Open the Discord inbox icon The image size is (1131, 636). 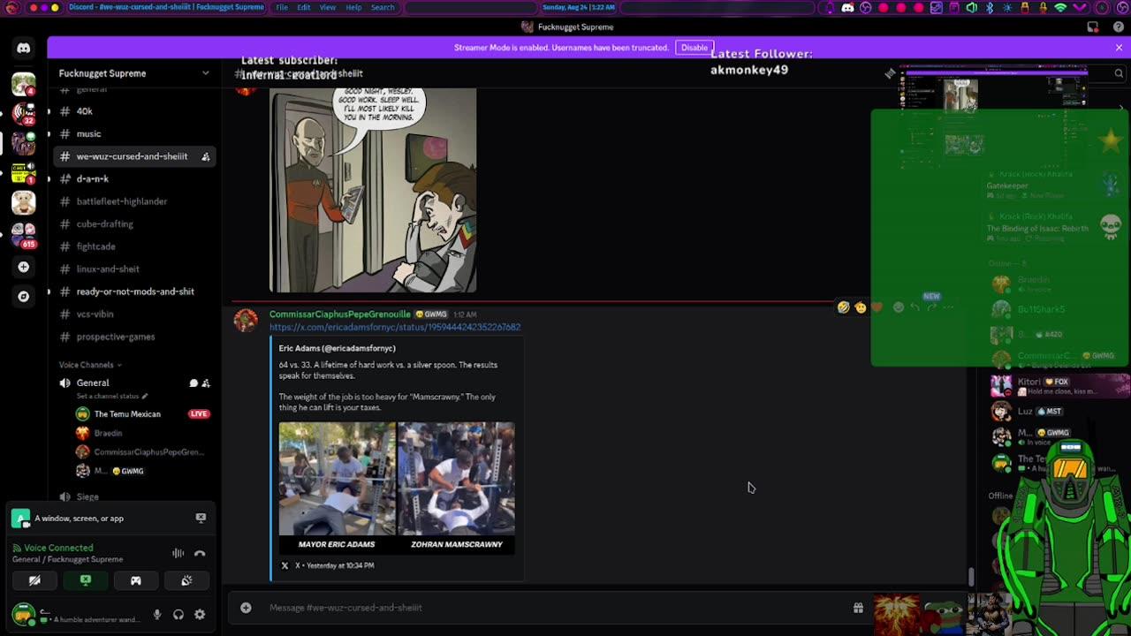[1093, 26]
